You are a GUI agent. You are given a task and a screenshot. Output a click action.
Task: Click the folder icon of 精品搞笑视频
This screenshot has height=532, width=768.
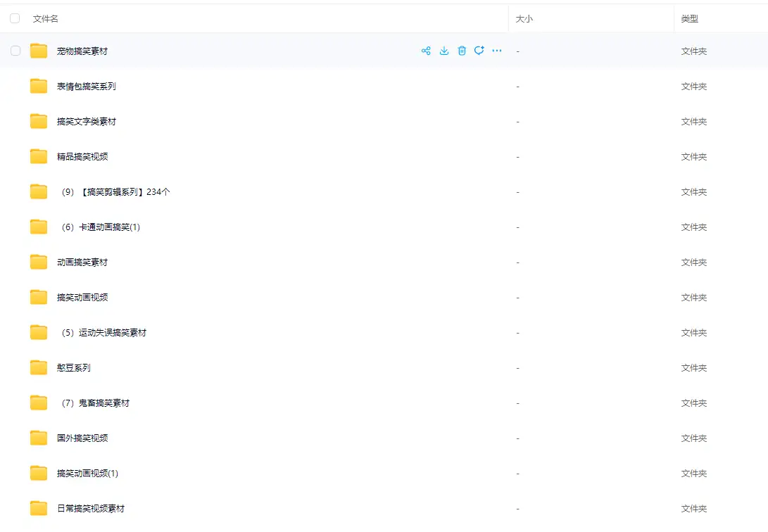[x=39, y=157]
